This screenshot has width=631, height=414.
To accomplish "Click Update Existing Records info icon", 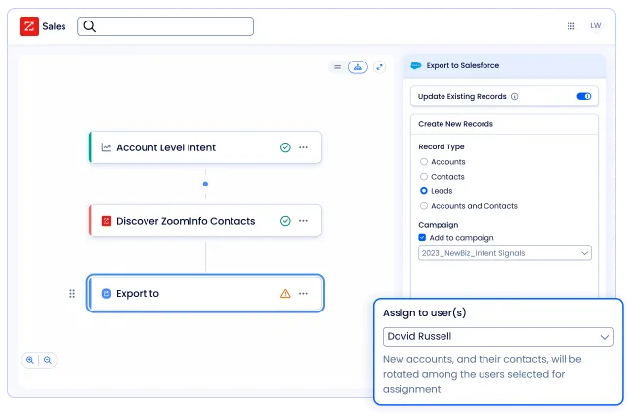I will point(515,96).
